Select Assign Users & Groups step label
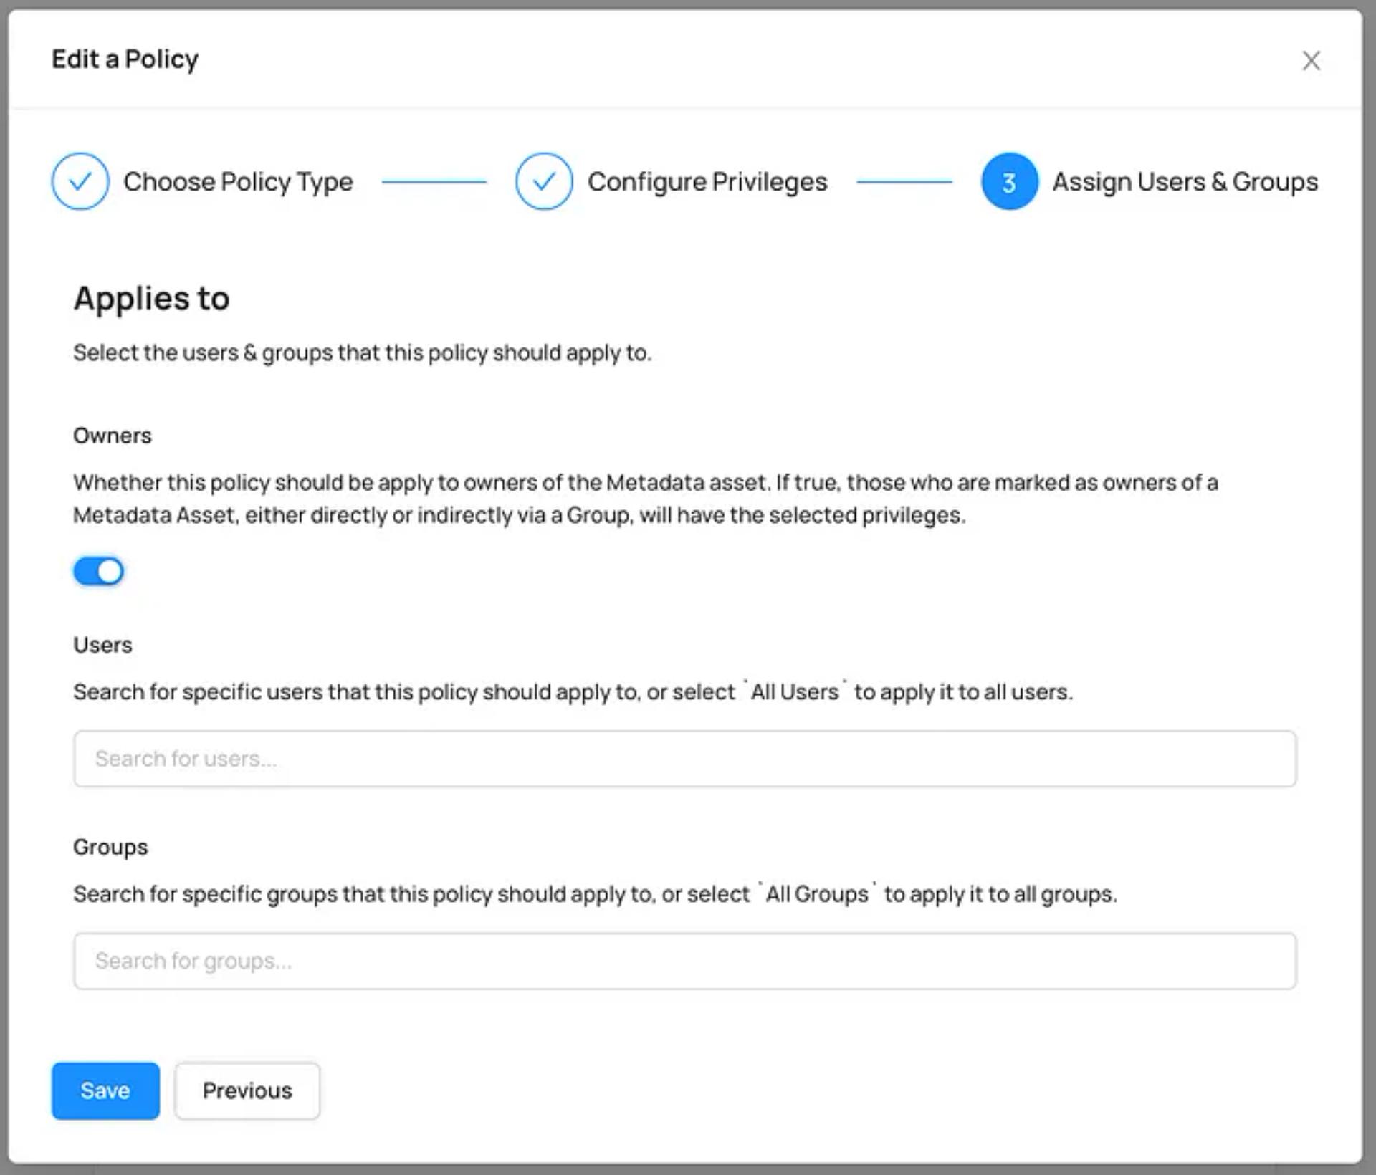This screenshot has width=1376, height=1175. point(1185,182)
